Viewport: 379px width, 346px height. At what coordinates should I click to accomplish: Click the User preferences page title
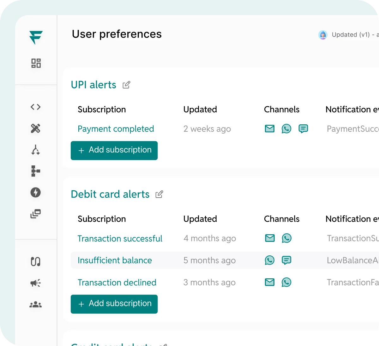[x=117, y=34]
